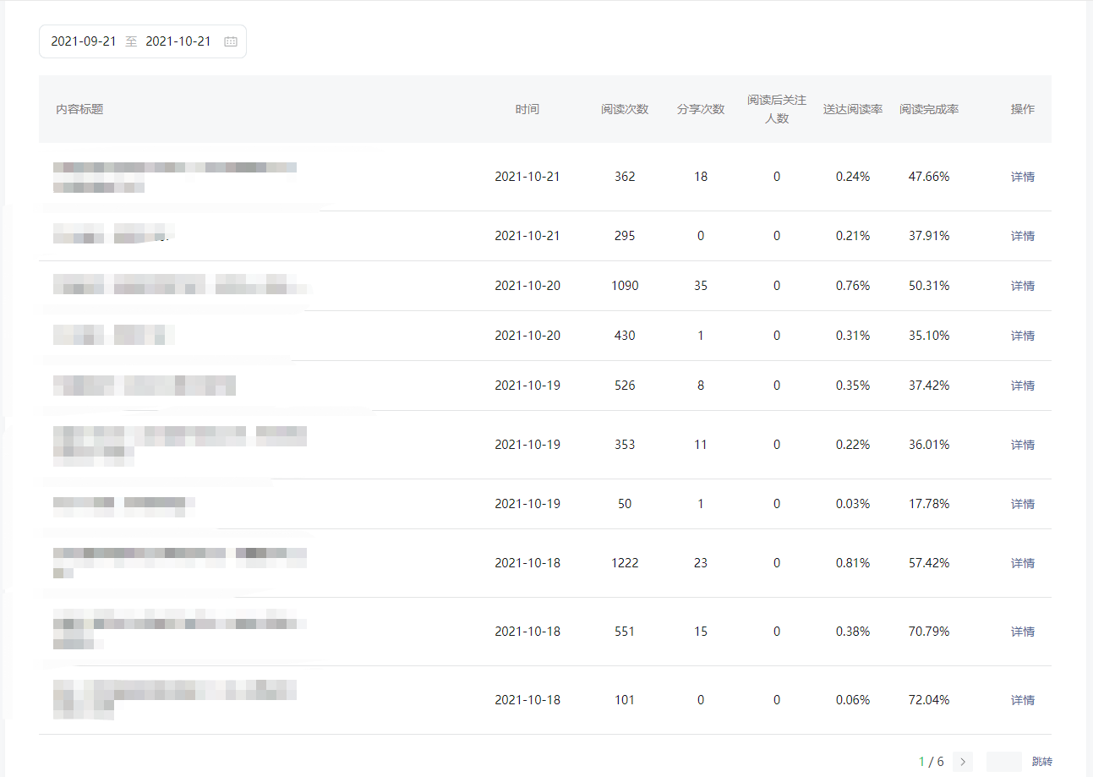
Task: Focus the page number jump input box
Action: pos(1003,762)
